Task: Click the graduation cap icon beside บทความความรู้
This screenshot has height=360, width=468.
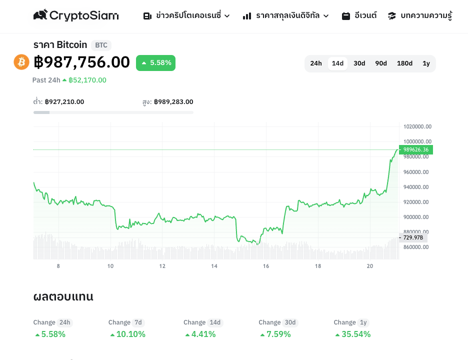Action: pyautogui.click(x=392, y=16)
